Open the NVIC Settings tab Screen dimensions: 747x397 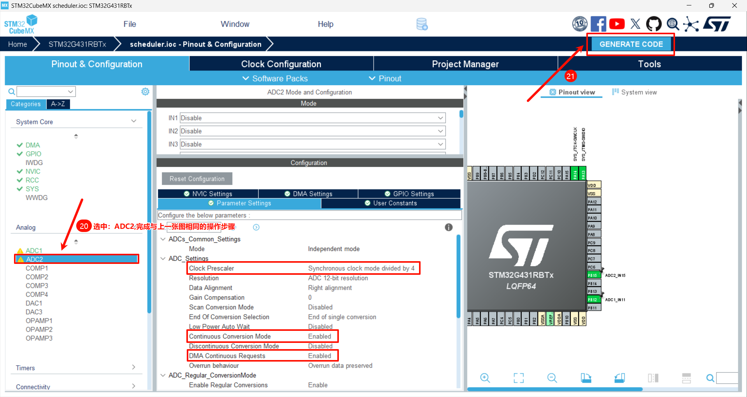tap(208, 194)
